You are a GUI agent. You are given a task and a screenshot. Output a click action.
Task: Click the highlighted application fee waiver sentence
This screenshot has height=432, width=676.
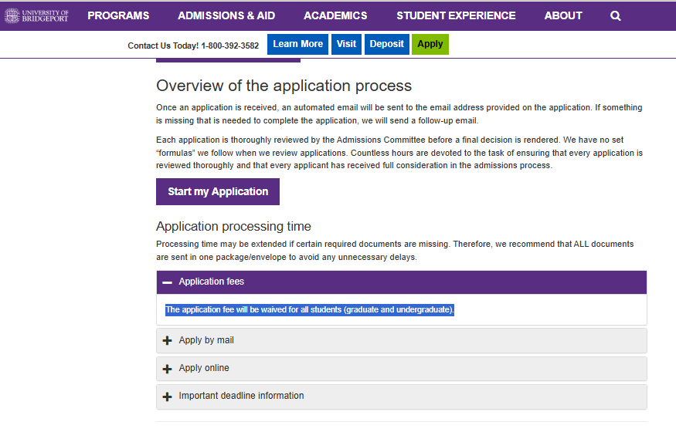[310, 310]
